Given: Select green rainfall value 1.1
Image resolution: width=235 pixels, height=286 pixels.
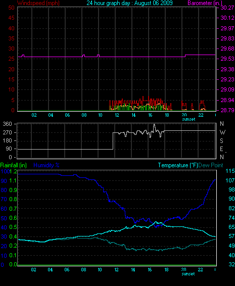Looking at the screenshot, I should (13, 180).
